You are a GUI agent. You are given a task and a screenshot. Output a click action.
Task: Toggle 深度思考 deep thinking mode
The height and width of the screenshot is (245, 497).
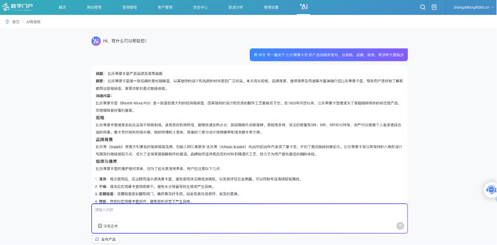(x=107, y=226)
